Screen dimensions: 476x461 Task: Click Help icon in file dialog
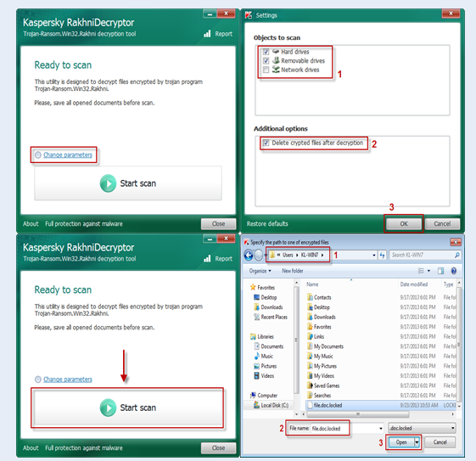point(454,271)
